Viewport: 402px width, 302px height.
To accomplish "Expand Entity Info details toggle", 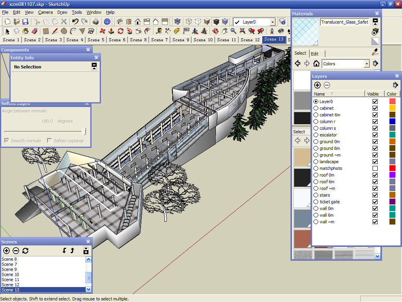I will click(94, 66).
